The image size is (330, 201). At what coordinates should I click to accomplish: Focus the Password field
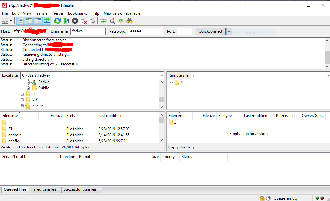(x=146, y=31)
